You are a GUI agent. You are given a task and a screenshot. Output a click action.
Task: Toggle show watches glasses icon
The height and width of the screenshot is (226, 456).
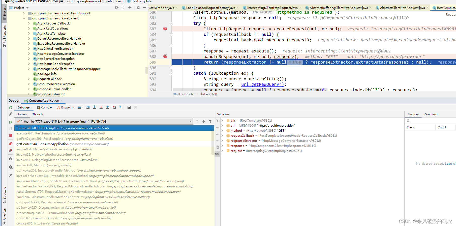click(x=217, y=154)
